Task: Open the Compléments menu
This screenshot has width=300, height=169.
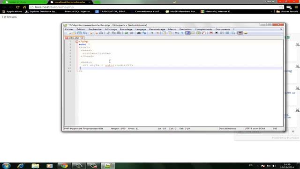Action: tap(203, 29)
